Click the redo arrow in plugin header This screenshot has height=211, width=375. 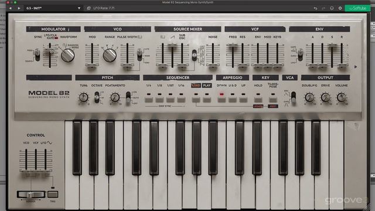pos(323,8)
